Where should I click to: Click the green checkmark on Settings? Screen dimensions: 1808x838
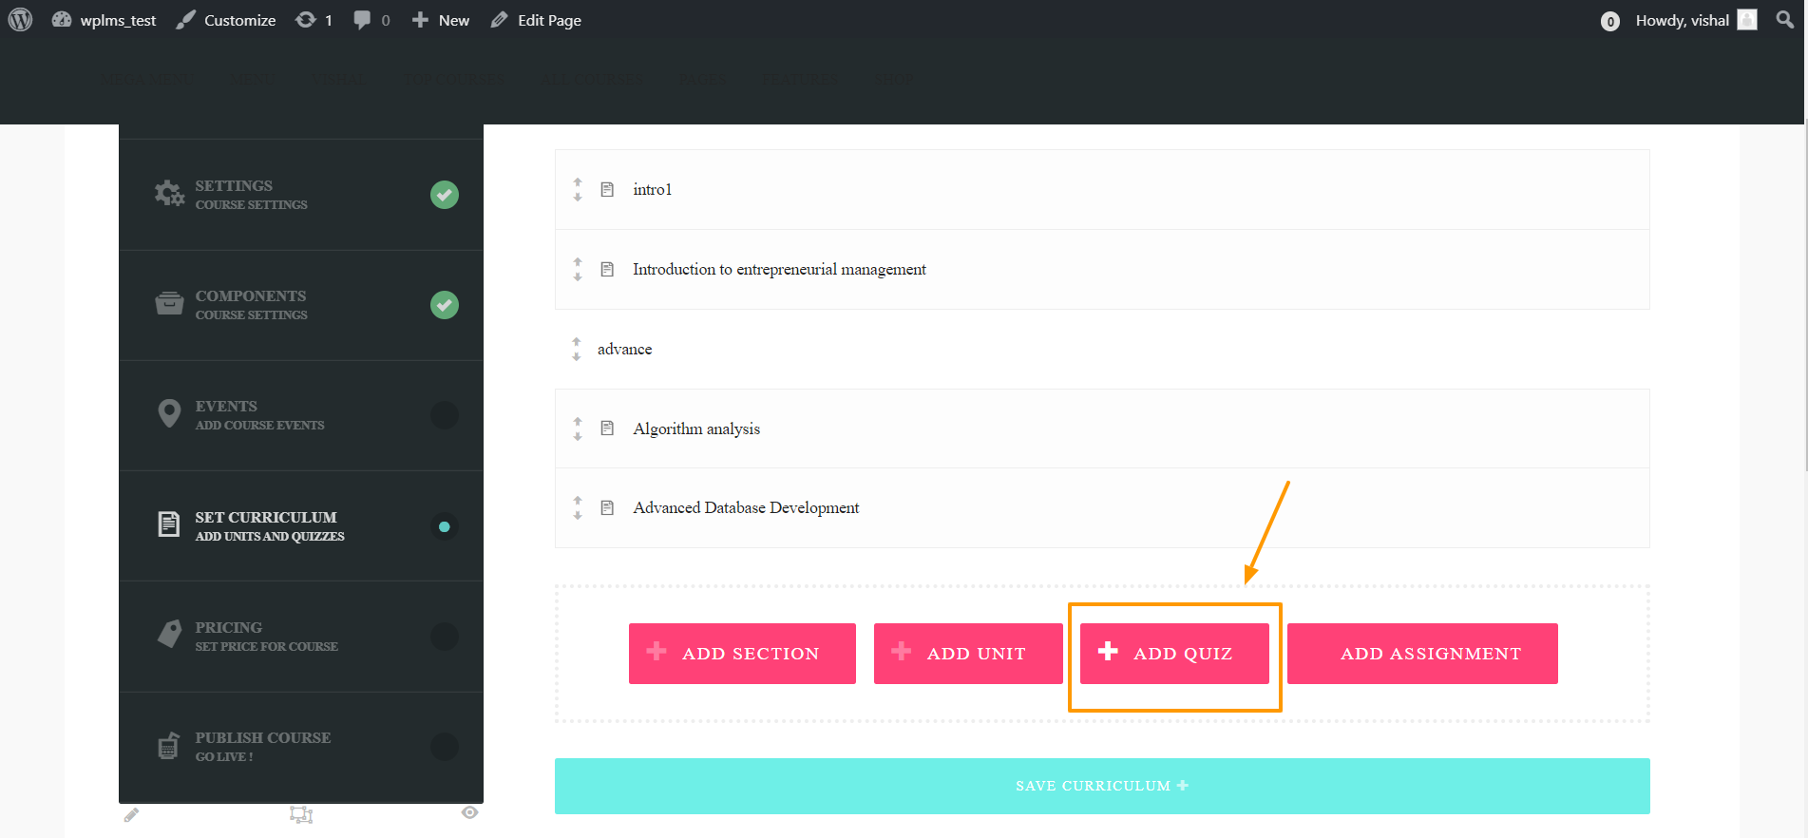point(445,195)
